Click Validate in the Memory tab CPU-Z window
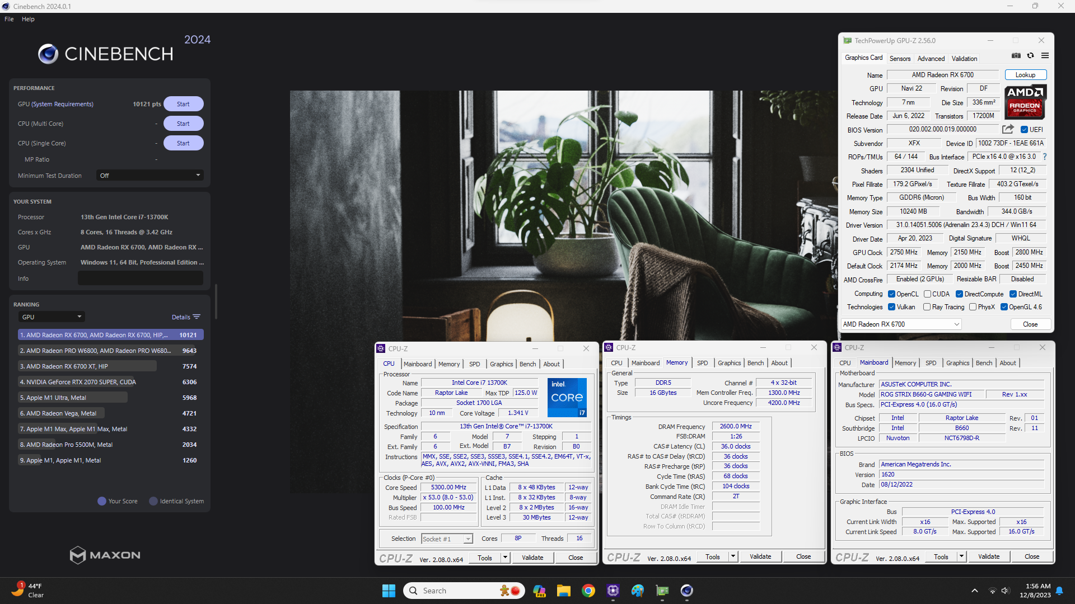 click(x=760, y=556)
